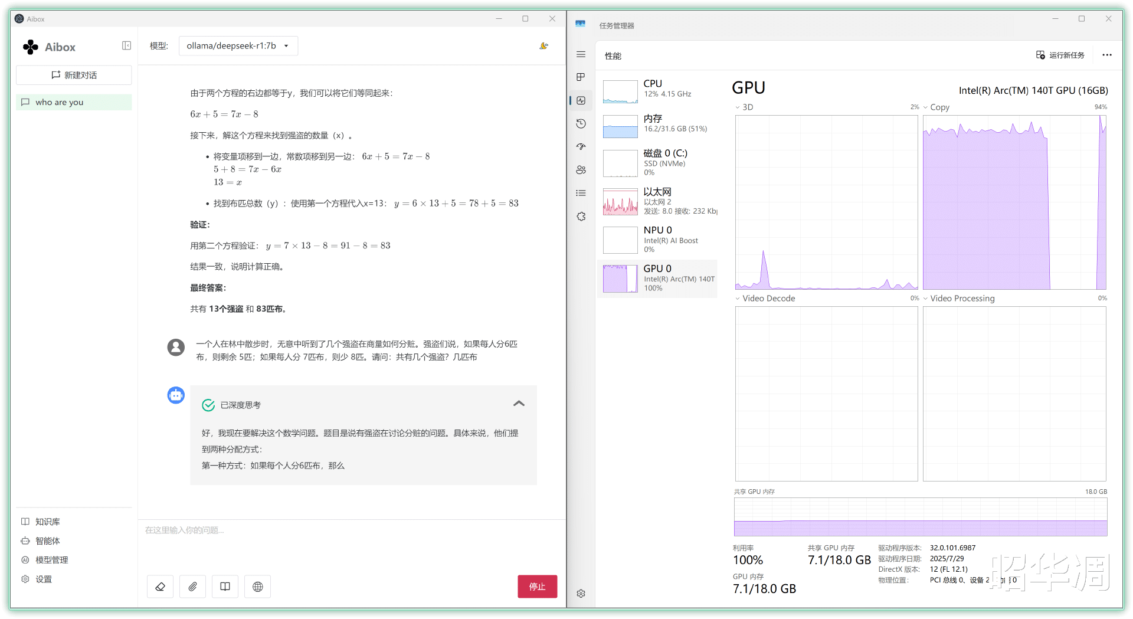The height and width of the screenshot is (619, 1133).
Task: Stop generation with the red 停止 button
Action: 537,587
